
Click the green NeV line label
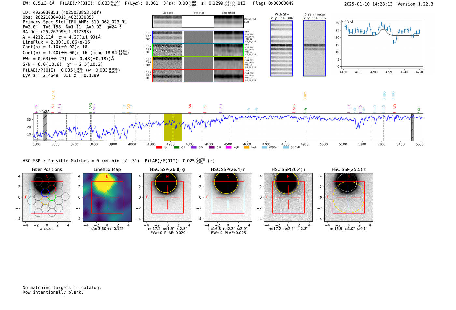(90, 108)
